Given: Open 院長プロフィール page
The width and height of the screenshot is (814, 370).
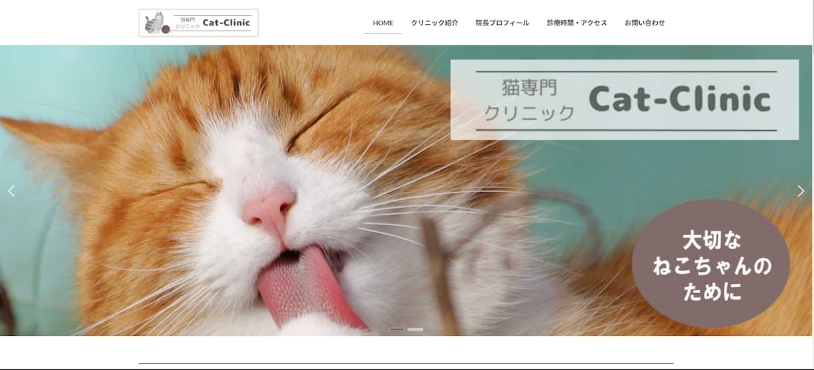Looking at the screenshot, I should [x=502, y=23].
